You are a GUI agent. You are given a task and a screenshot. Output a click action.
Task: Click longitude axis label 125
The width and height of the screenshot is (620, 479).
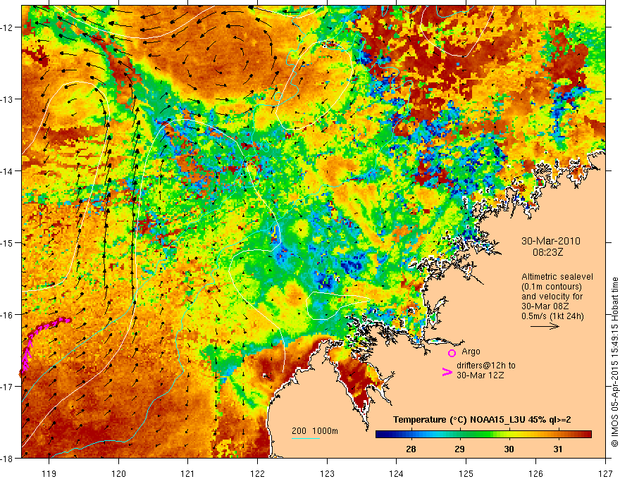(466, 473)
